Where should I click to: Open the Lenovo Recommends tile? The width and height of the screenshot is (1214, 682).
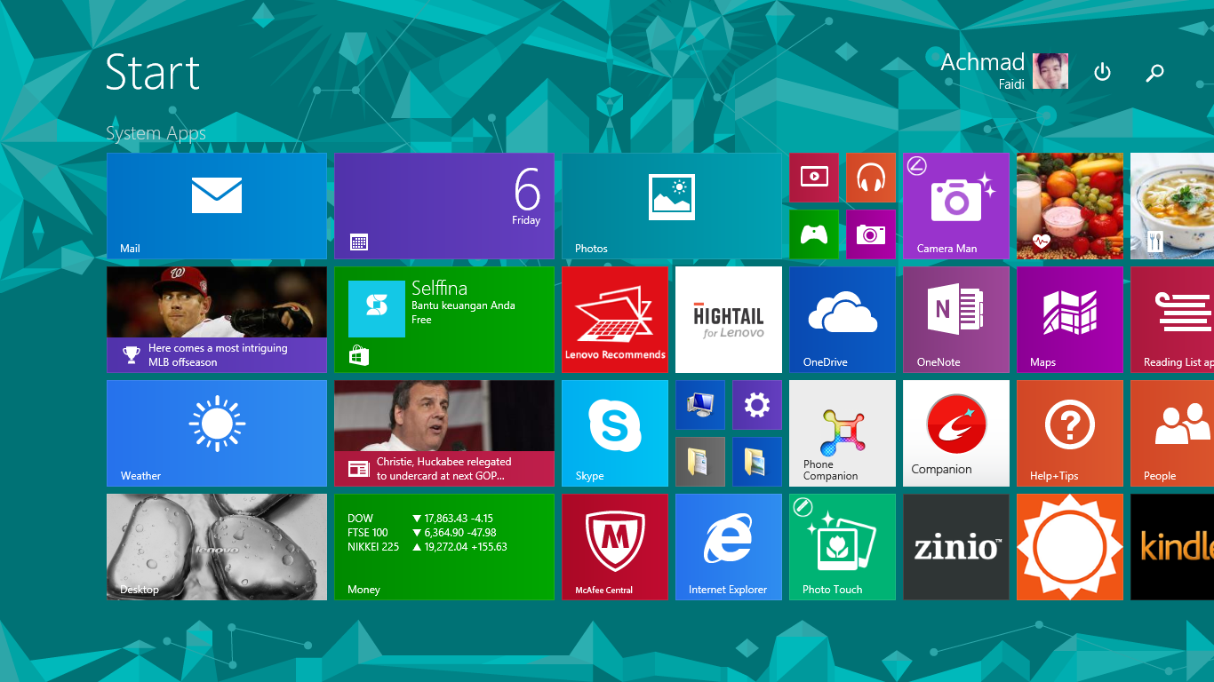point(615,320)
